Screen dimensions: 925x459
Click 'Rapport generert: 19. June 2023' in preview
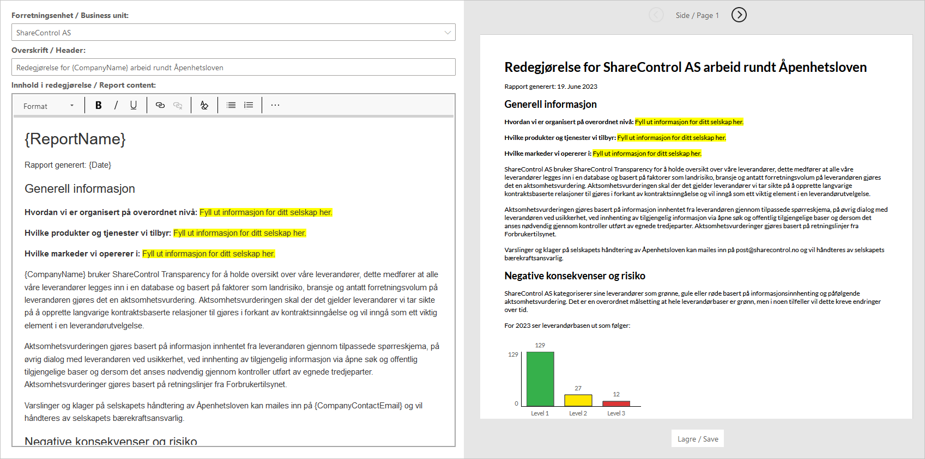click(551, 87)
